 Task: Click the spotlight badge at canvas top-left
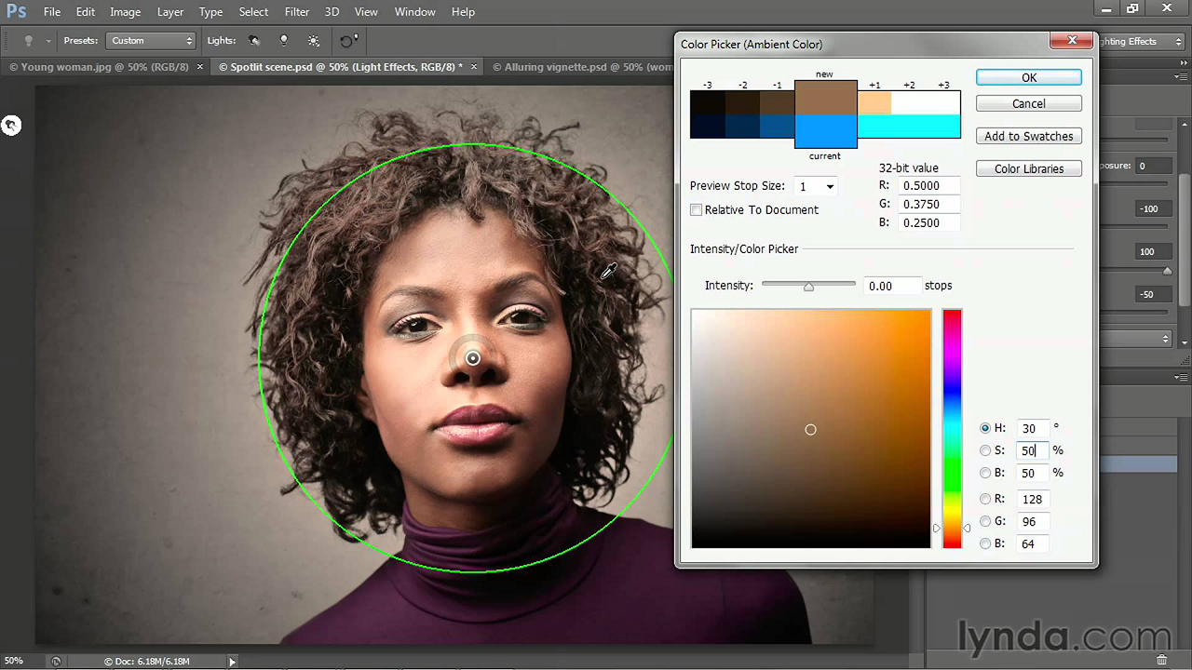tap(11, 126)
